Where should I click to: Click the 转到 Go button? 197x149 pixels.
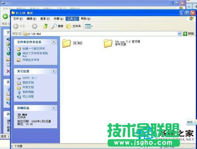tap(188, 34)
